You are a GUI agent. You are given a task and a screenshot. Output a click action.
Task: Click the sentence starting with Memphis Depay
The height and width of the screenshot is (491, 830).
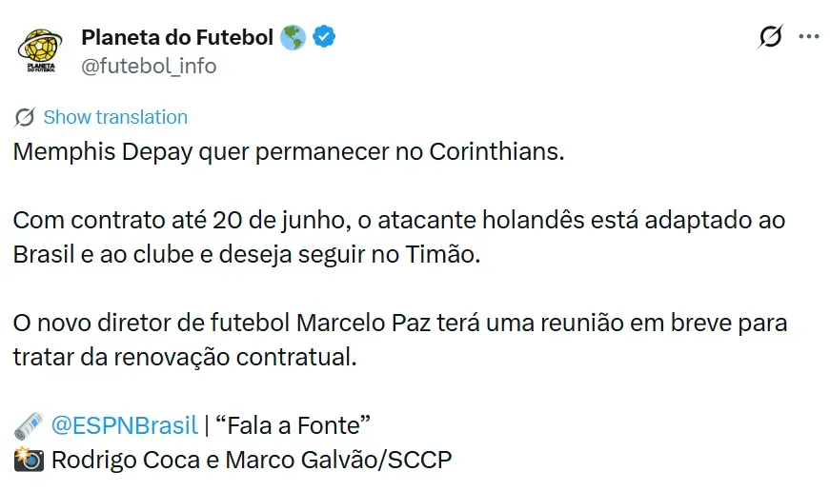pyautogui.click(x=289, y=152)
